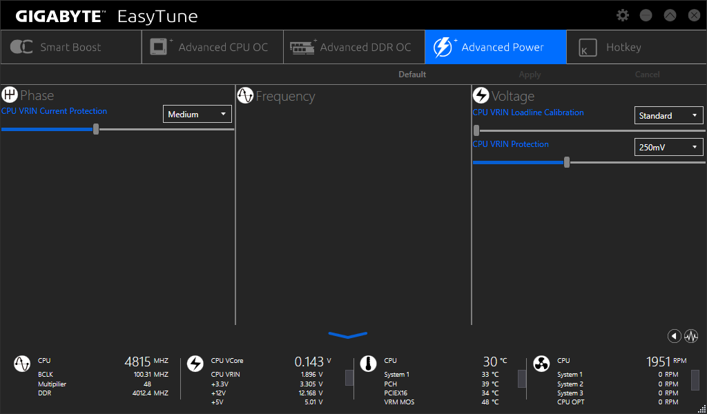Image resolution: width=707 pixels, height=414 pixels.
Task: Close the EasyTune window
Action: click(x=694, y=15)
